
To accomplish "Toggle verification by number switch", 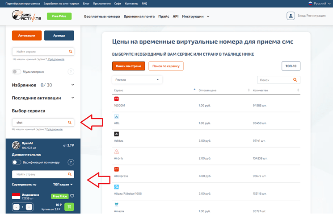I will [17, 162].
